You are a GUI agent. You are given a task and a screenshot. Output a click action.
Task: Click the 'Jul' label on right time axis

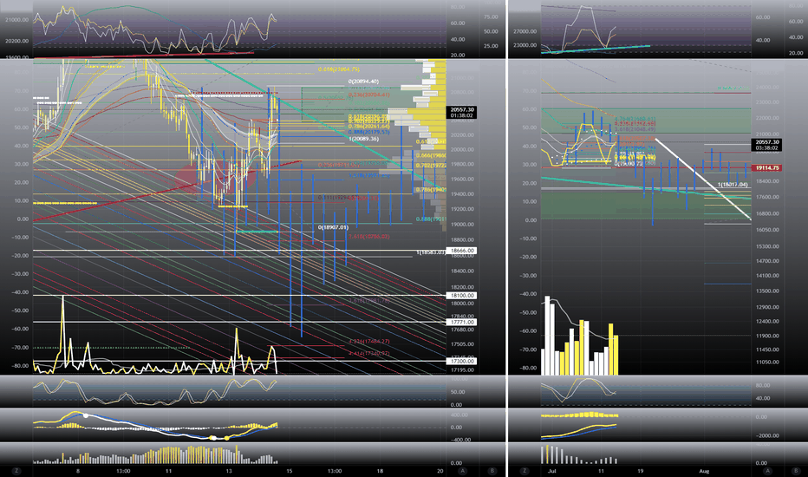[x=552, y=471]
